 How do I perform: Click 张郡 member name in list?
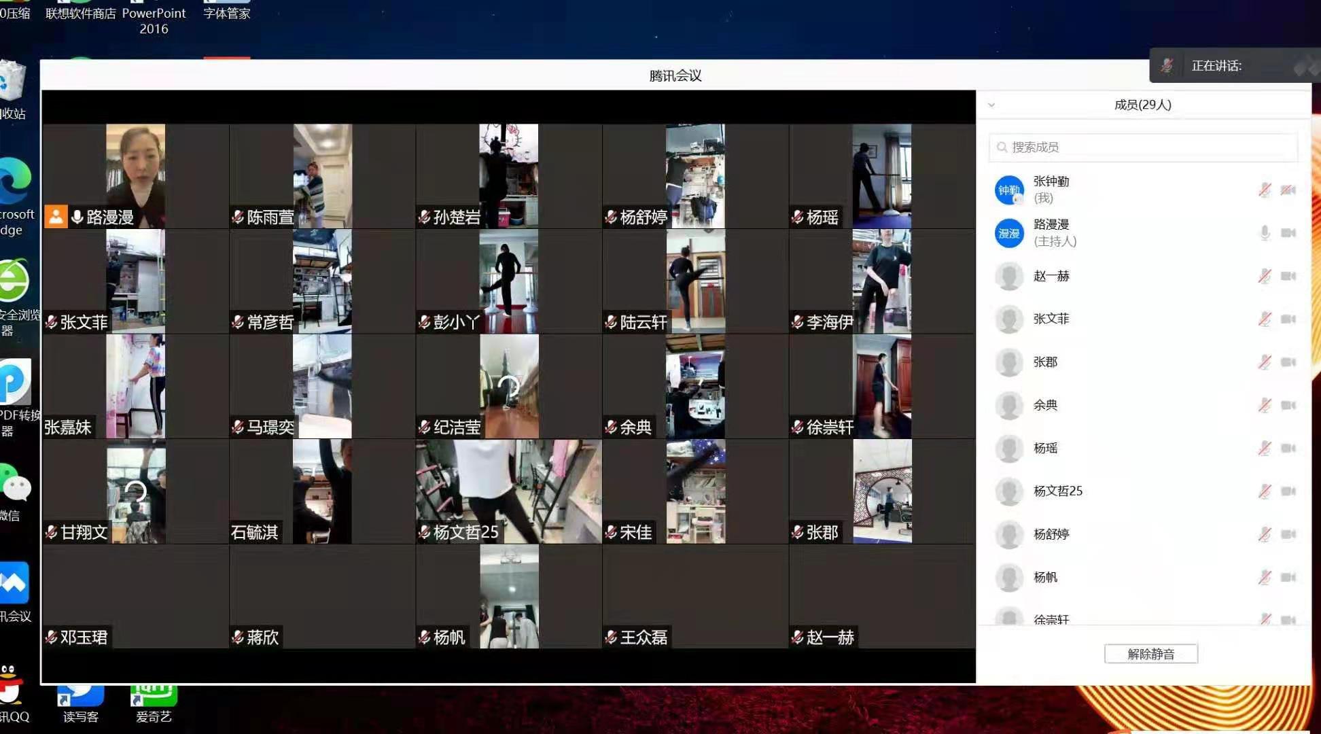click(x=1045, y=362)
